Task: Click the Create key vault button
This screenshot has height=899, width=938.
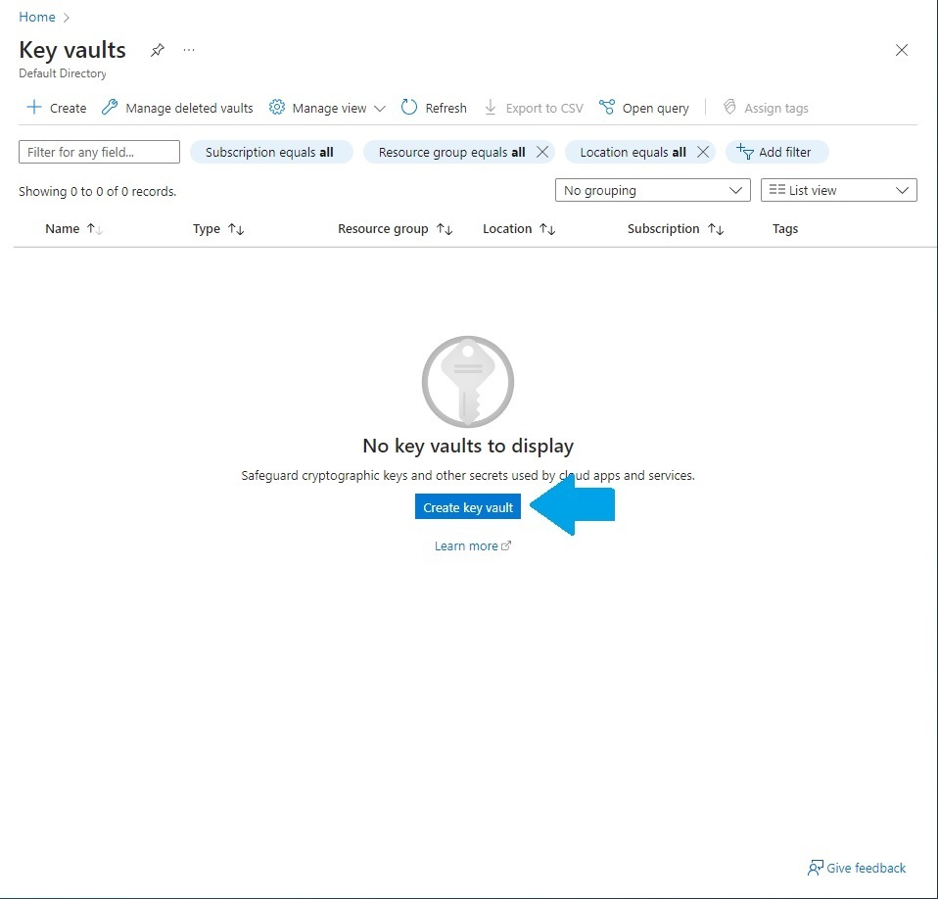Action: point(468,507)
